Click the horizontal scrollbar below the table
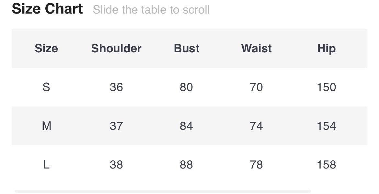 163,191
